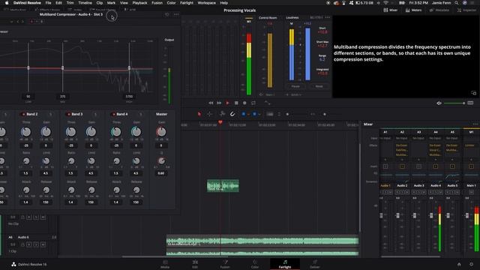Open the Metadata panel in top toolbar
The width and height of the screenshot is (480, 270).
pyautogui.click(x=439, y=10)
